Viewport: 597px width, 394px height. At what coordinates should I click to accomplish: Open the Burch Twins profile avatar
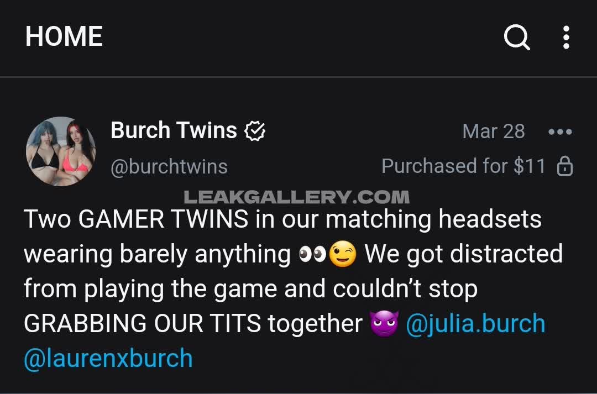click(61, 151)
